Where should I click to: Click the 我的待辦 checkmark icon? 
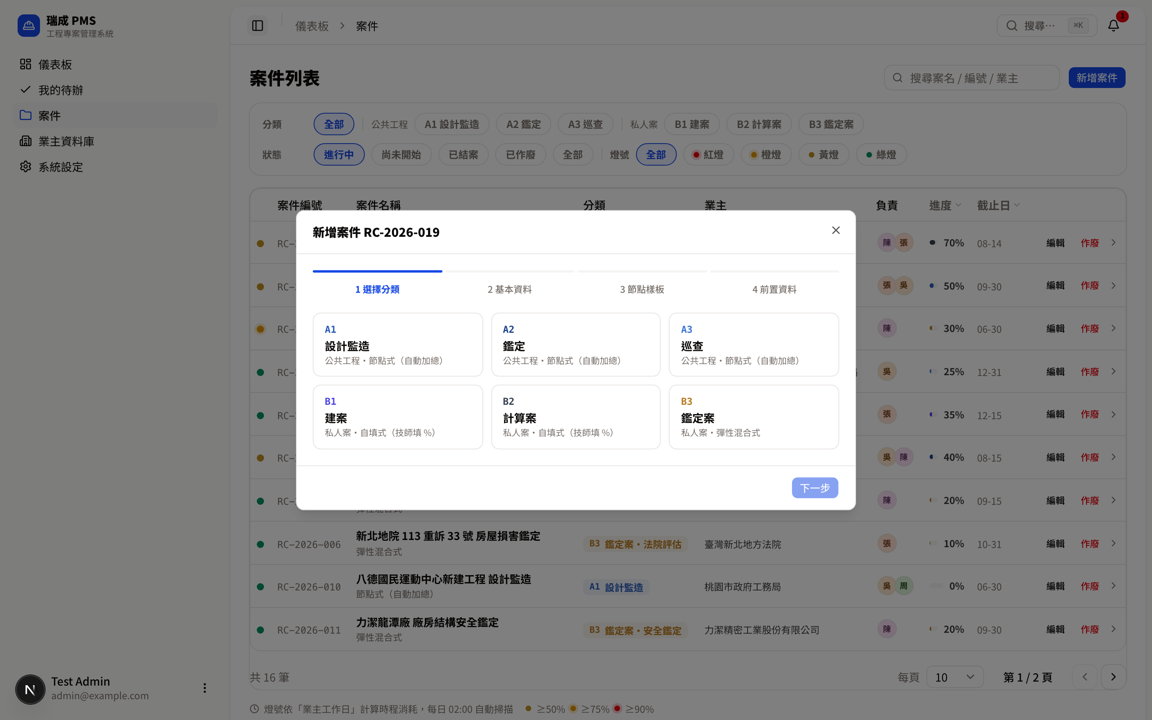click(26, 90)
